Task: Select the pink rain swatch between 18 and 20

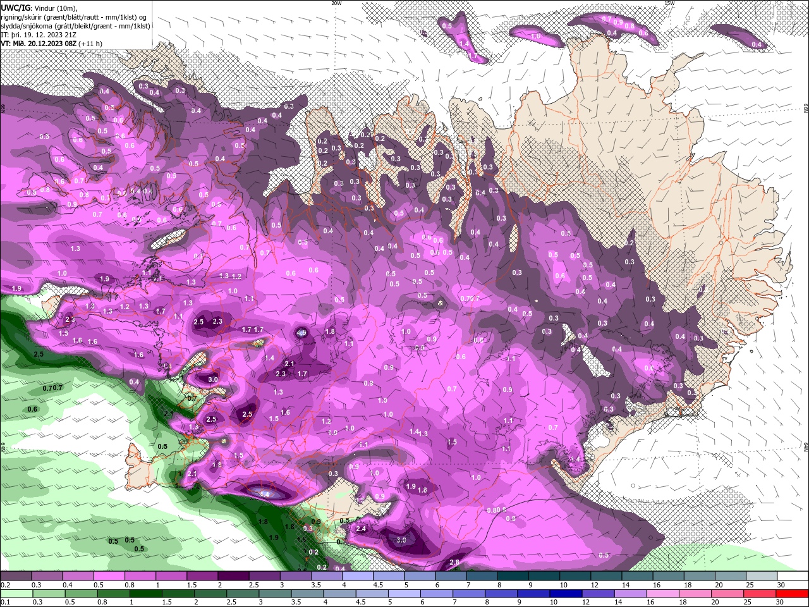Action: (695, 594)
